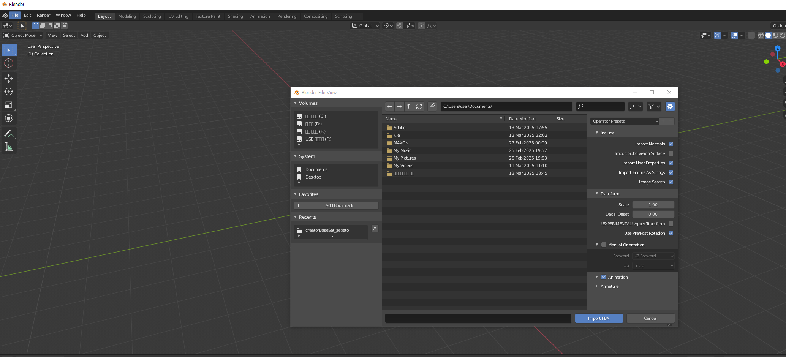786x357 pixels.
Task: Refresh the file list
Action: 419,106
